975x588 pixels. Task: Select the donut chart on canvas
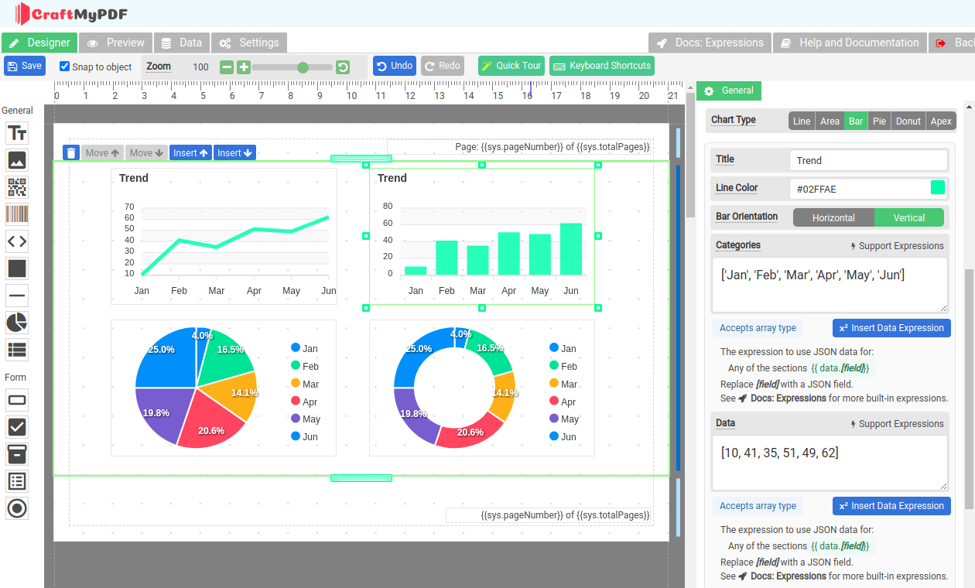point(482,388)
